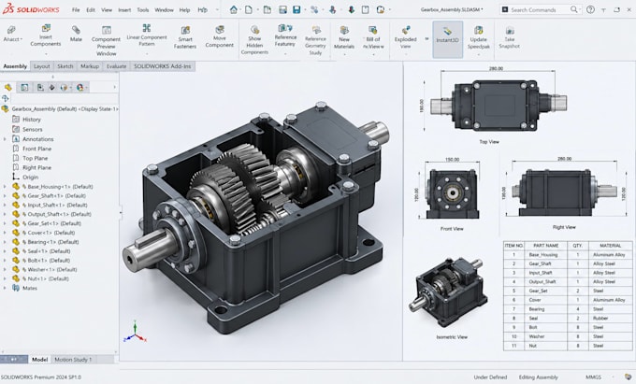The image size is (636, 384).
Task: Toggle the feature tree panel collapse handle
Action: click(x=121, y=212)
